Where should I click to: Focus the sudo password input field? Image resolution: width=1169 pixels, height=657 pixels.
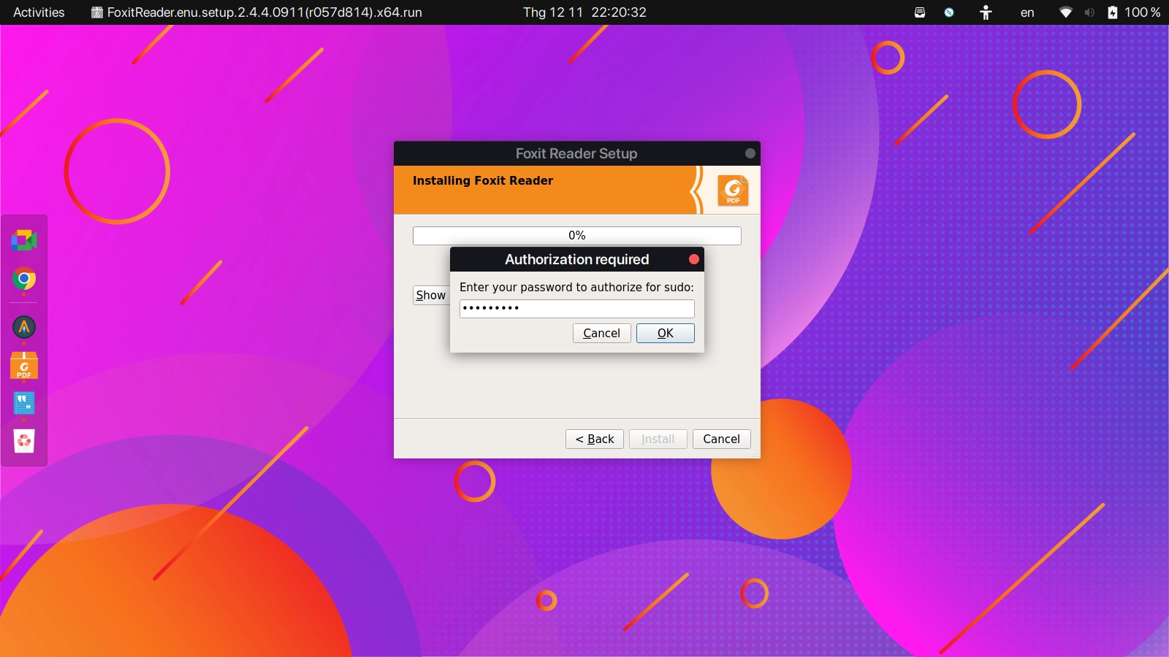577,308
